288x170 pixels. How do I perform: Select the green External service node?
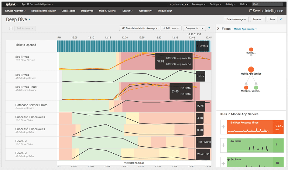(256, 87)
